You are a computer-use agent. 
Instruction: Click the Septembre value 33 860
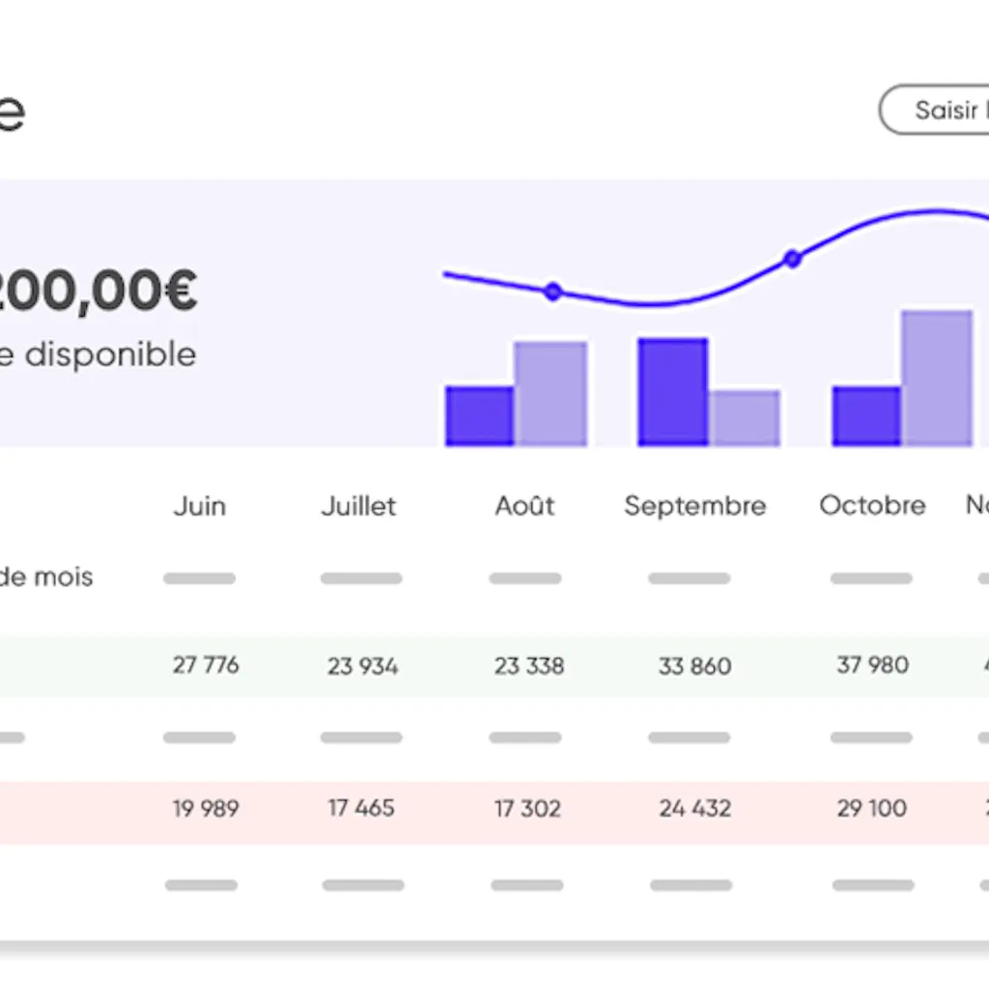coord(694,665)
